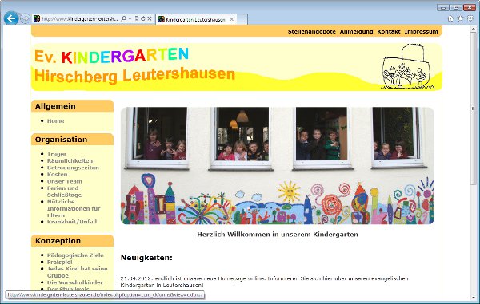Click the address bar URL field
480x304 pixels.
point(79,19)
